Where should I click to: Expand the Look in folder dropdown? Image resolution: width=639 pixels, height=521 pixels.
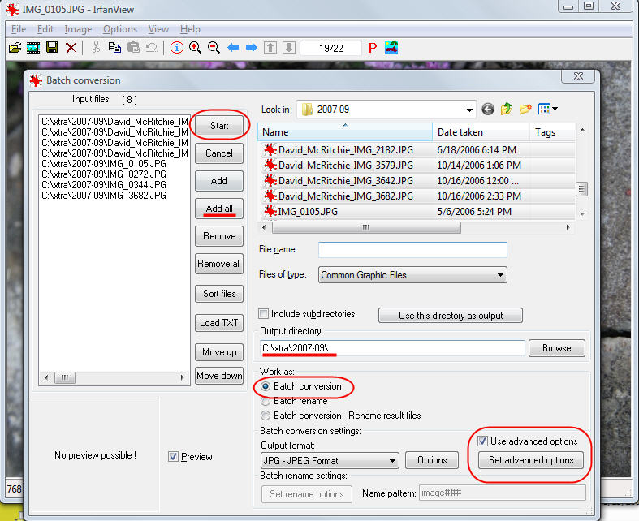tap(469, 110)
